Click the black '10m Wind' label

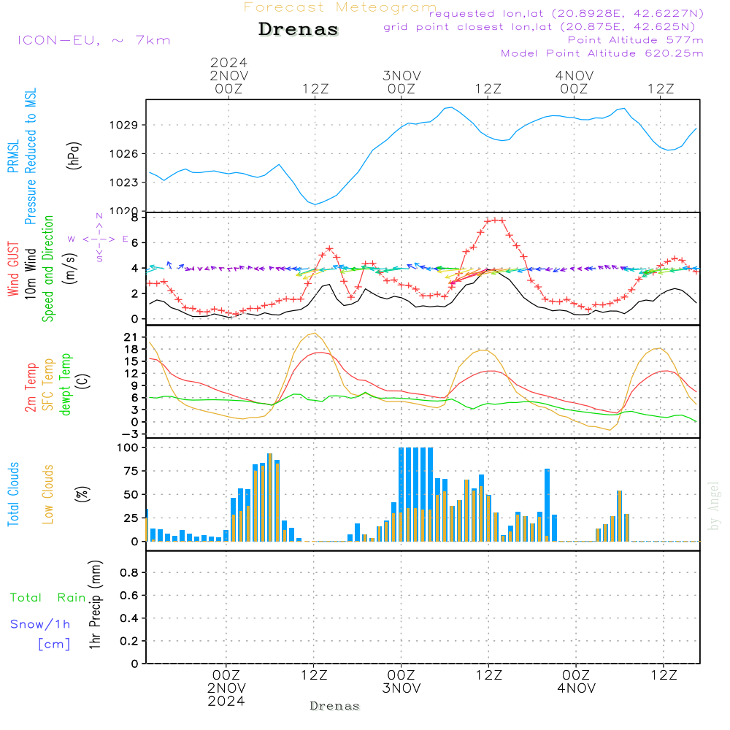30,274
